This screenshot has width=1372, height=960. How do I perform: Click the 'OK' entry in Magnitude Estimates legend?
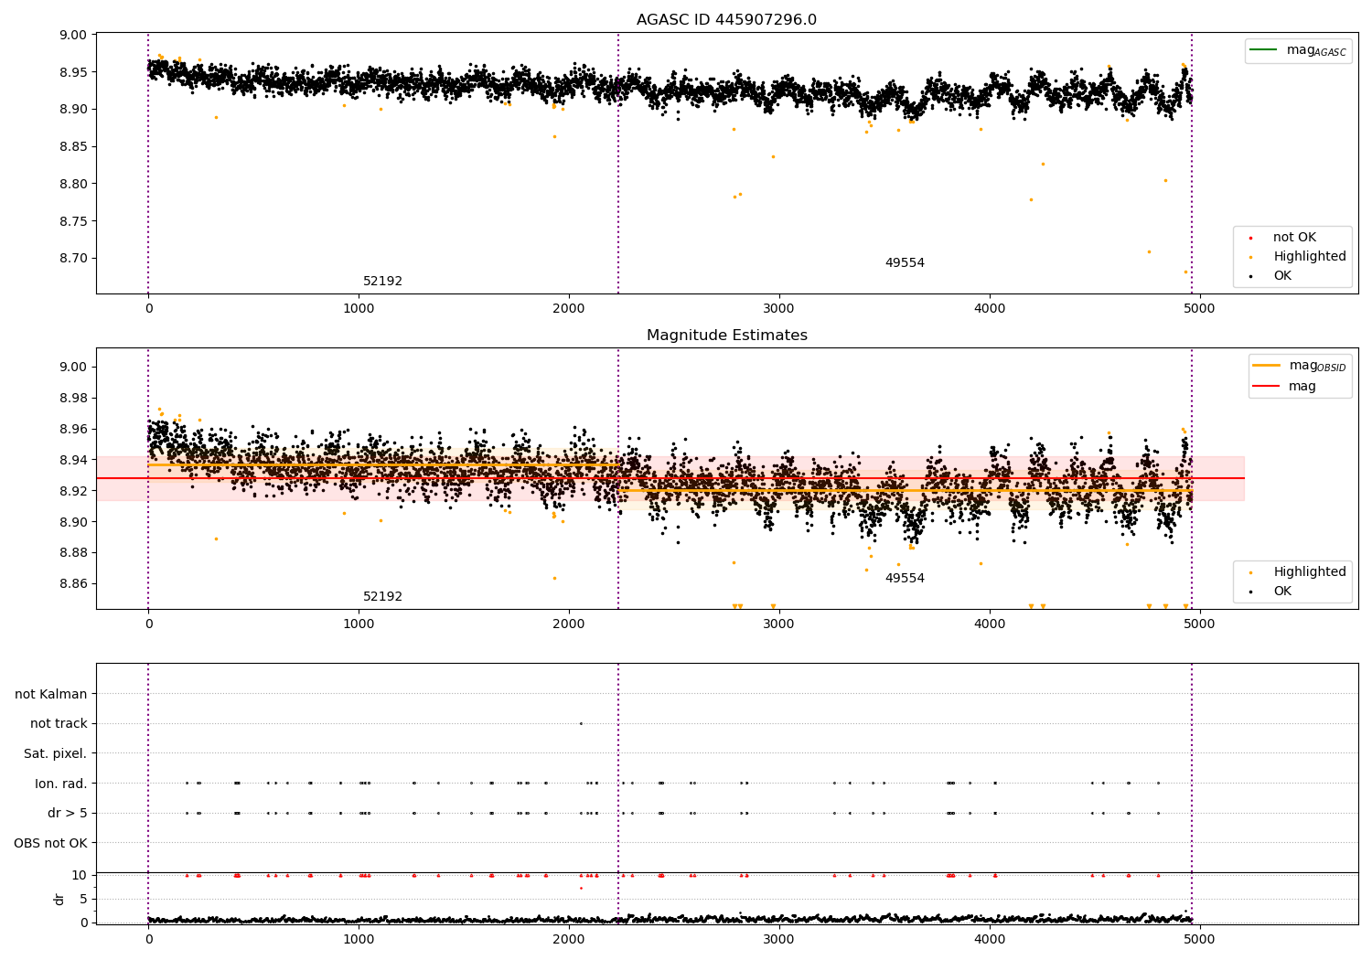click(x=1282, y=592)
